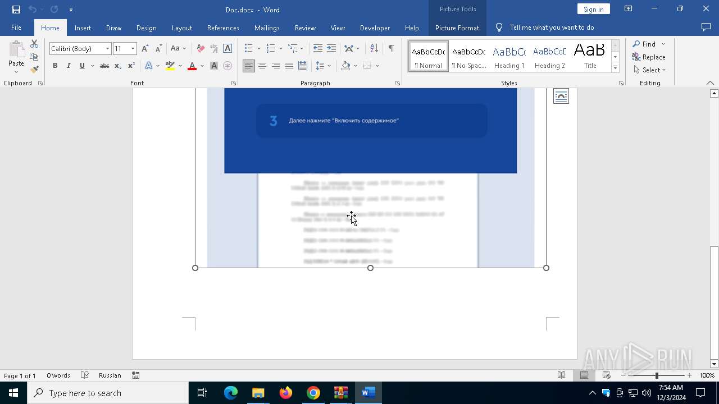Justify paragraph text
The width and height of the screenshot is (719, 404).
click(x=289, y=66)
